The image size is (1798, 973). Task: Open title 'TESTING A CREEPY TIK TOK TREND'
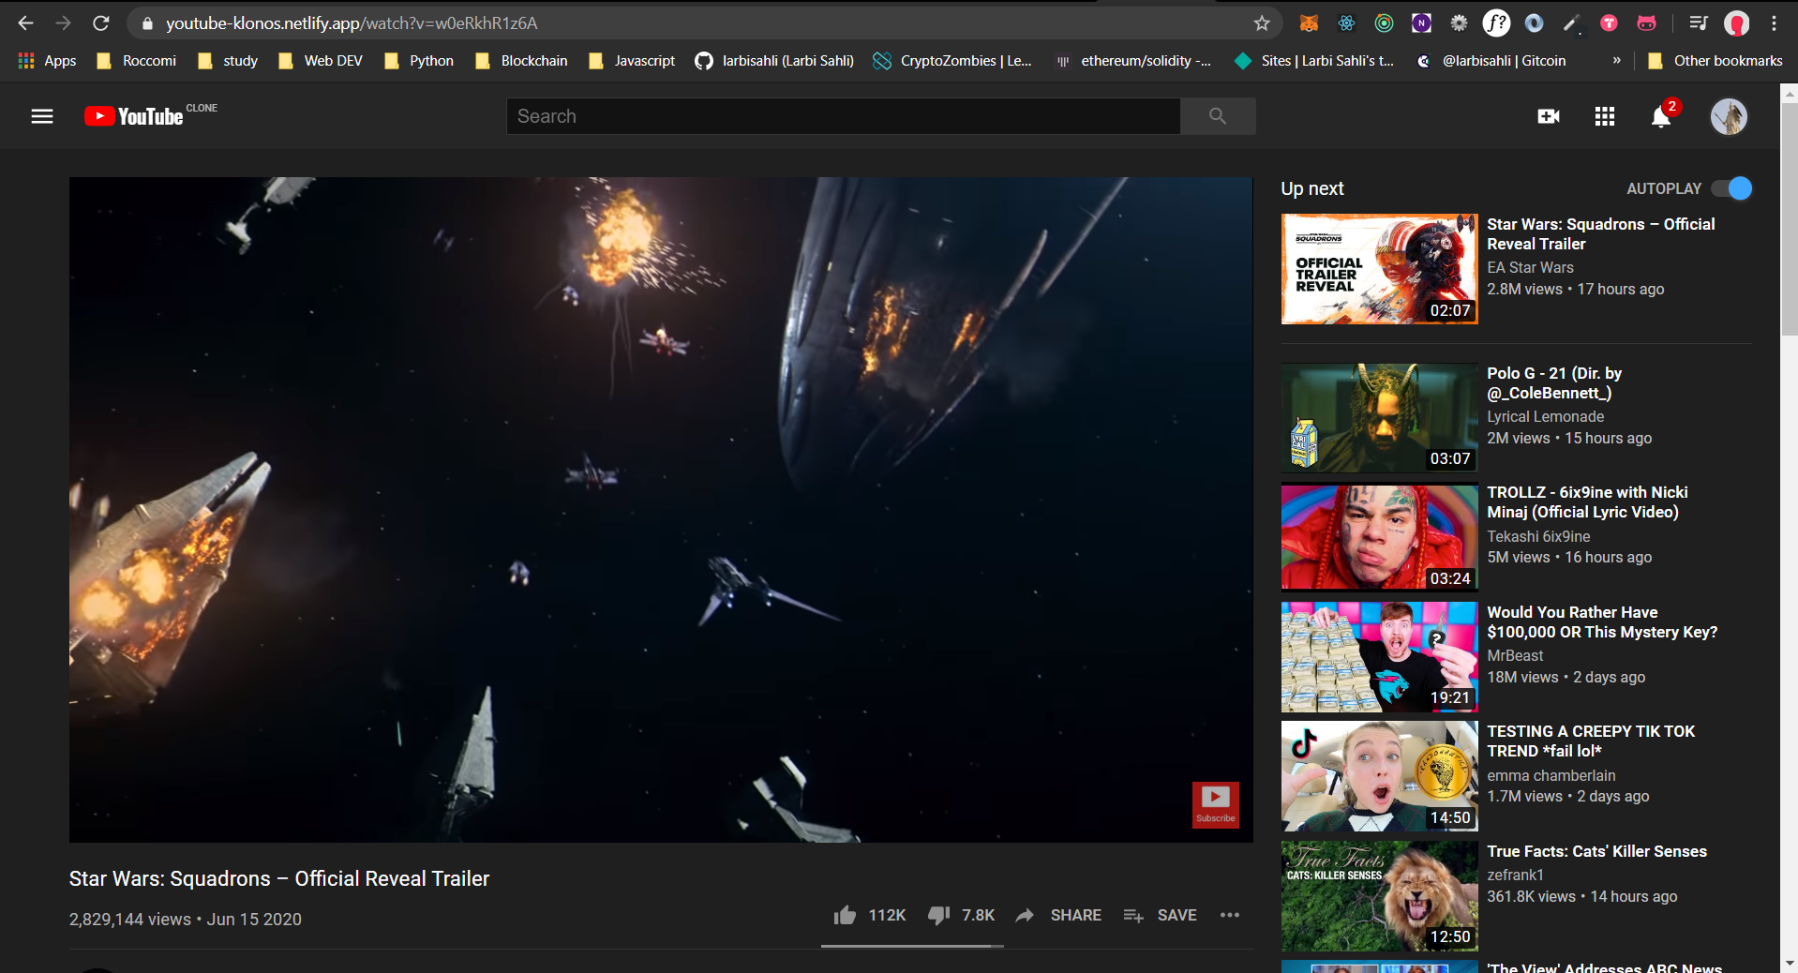pyautogui.click(x=1591, y=741)
